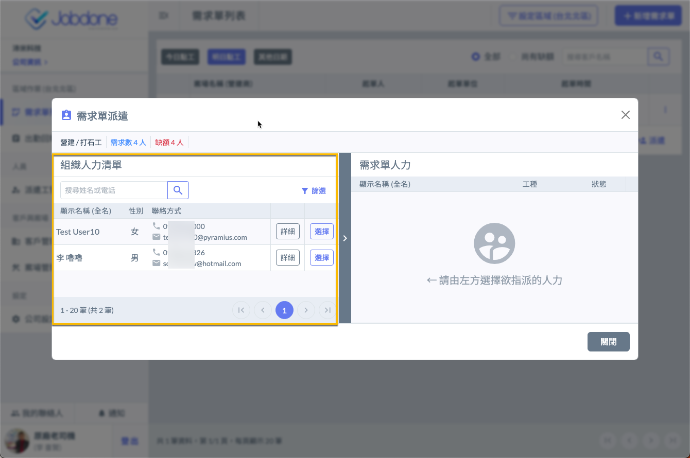Go to first page of staff list
Image resolution: width=690 pixels, height=458 pixels.
click(241, 310)
